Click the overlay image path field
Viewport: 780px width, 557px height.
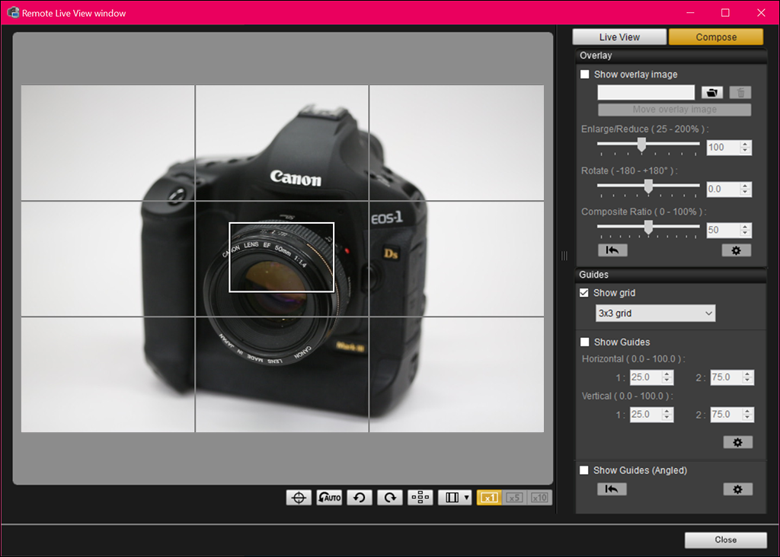[x=646, y=92]
